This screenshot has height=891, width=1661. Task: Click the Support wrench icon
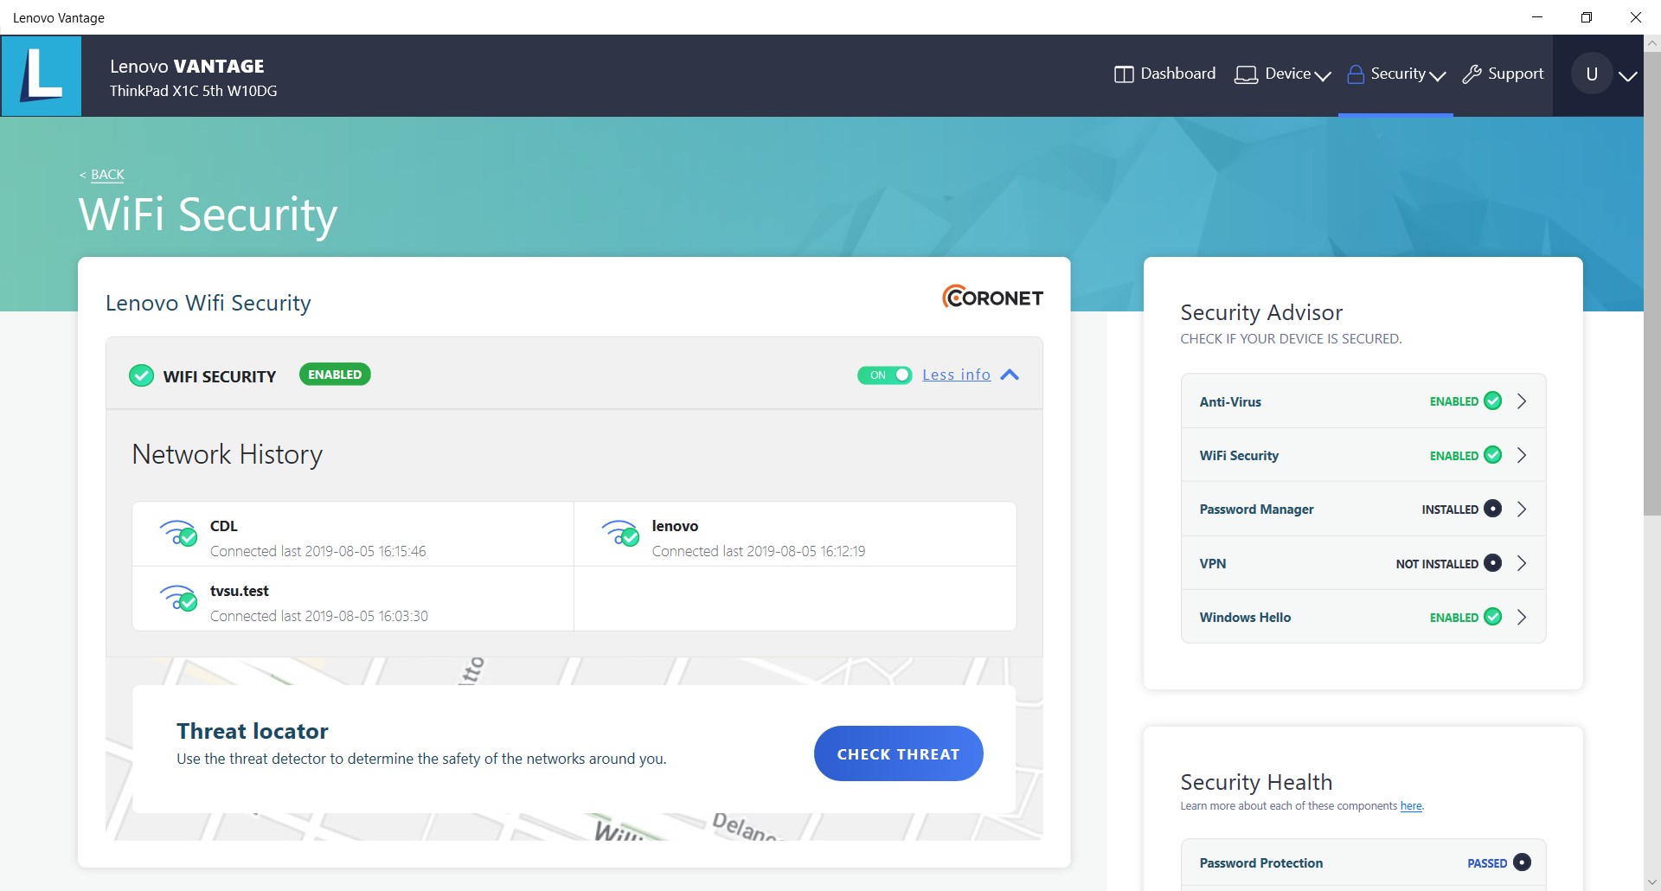(1472, 74)
